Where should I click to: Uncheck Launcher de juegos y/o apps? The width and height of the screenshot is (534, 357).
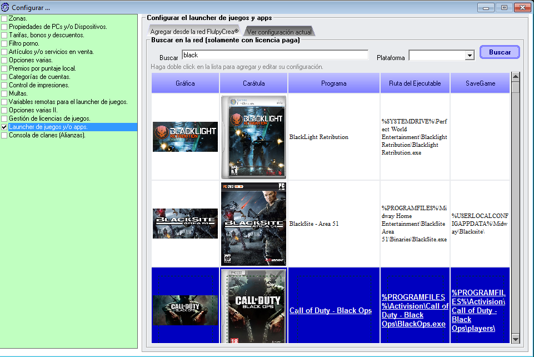point(4,127)
